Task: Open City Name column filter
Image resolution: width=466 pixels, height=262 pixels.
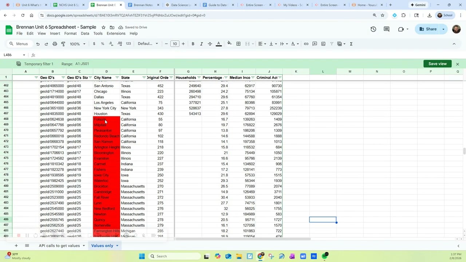Action: coord(117,78)
